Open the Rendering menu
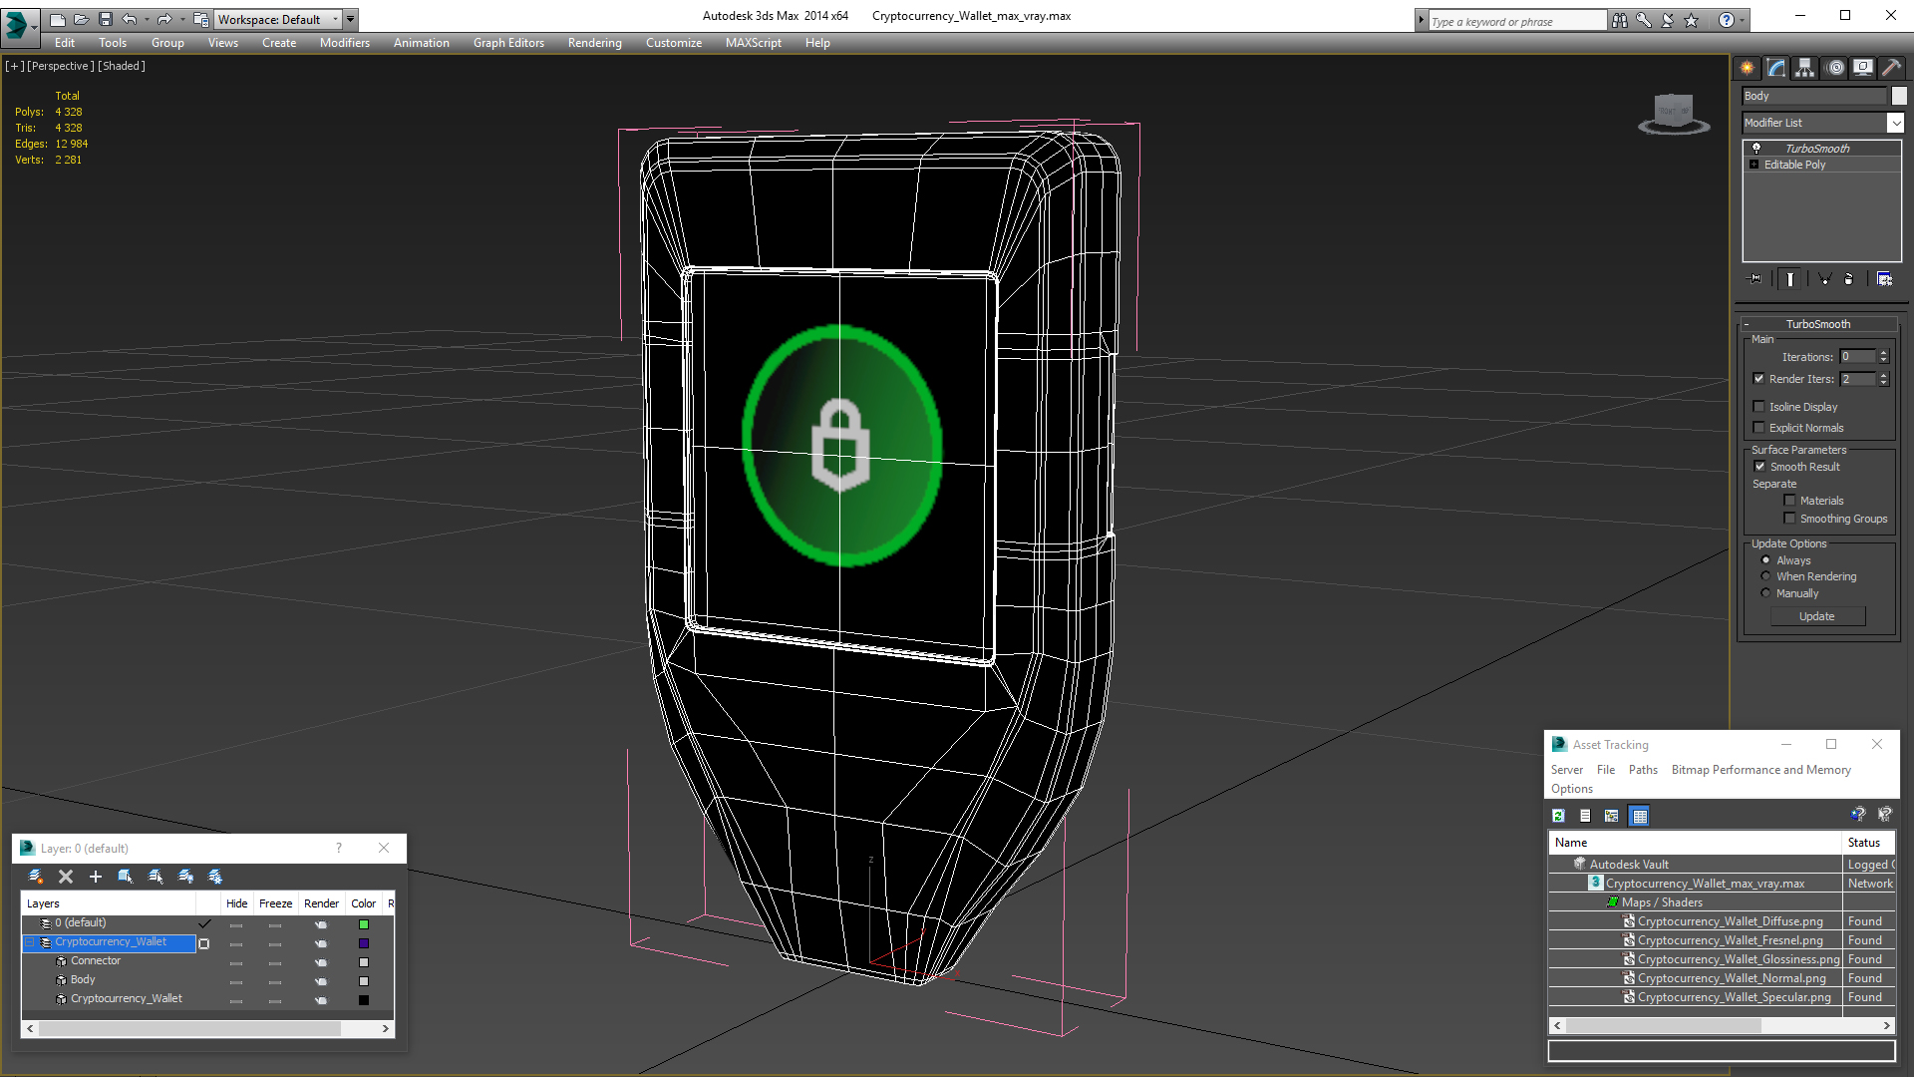Screen dimensions: 1914x1077 coord(594,43)
